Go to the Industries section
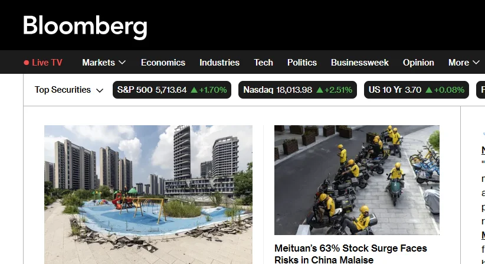The width and height of the screenshot is (485, 264). click(x=219, y=63)
